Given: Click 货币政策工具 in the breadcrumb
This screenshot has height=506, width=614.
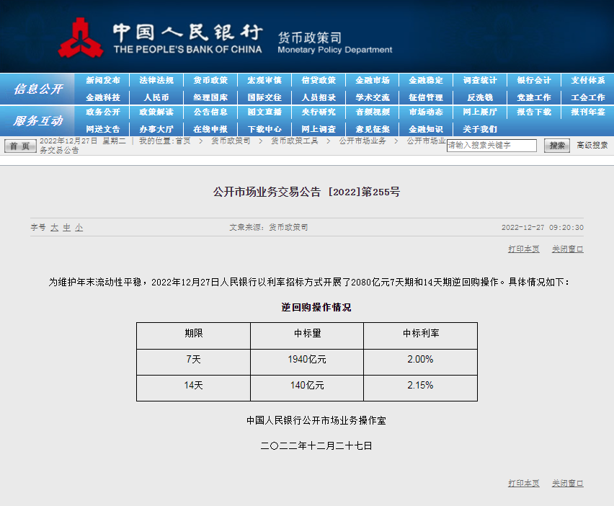Looking at the screenshot, I should [x=295, y=141].
